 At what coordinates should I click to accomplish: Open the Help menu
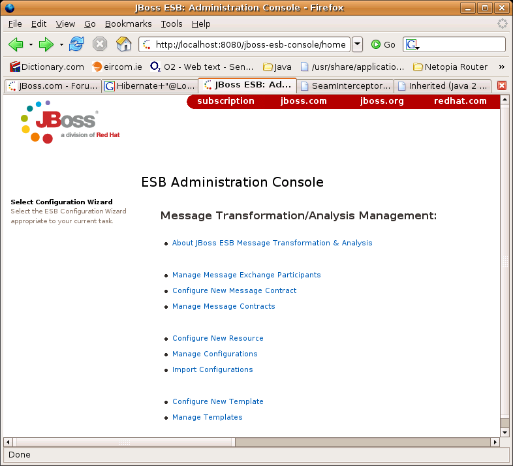(201, 24)
